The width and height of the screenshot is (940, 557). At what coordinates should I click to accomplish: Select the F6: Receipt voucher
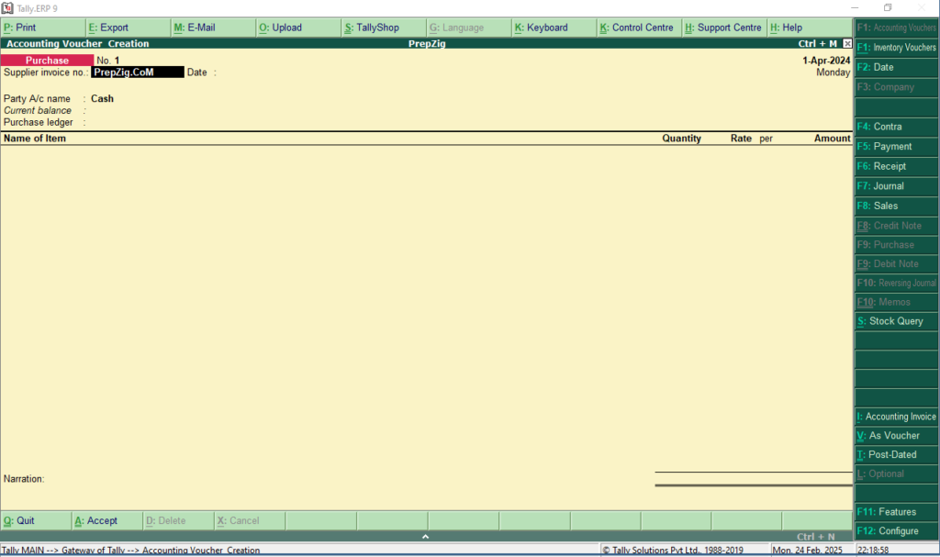pos(896,166)
